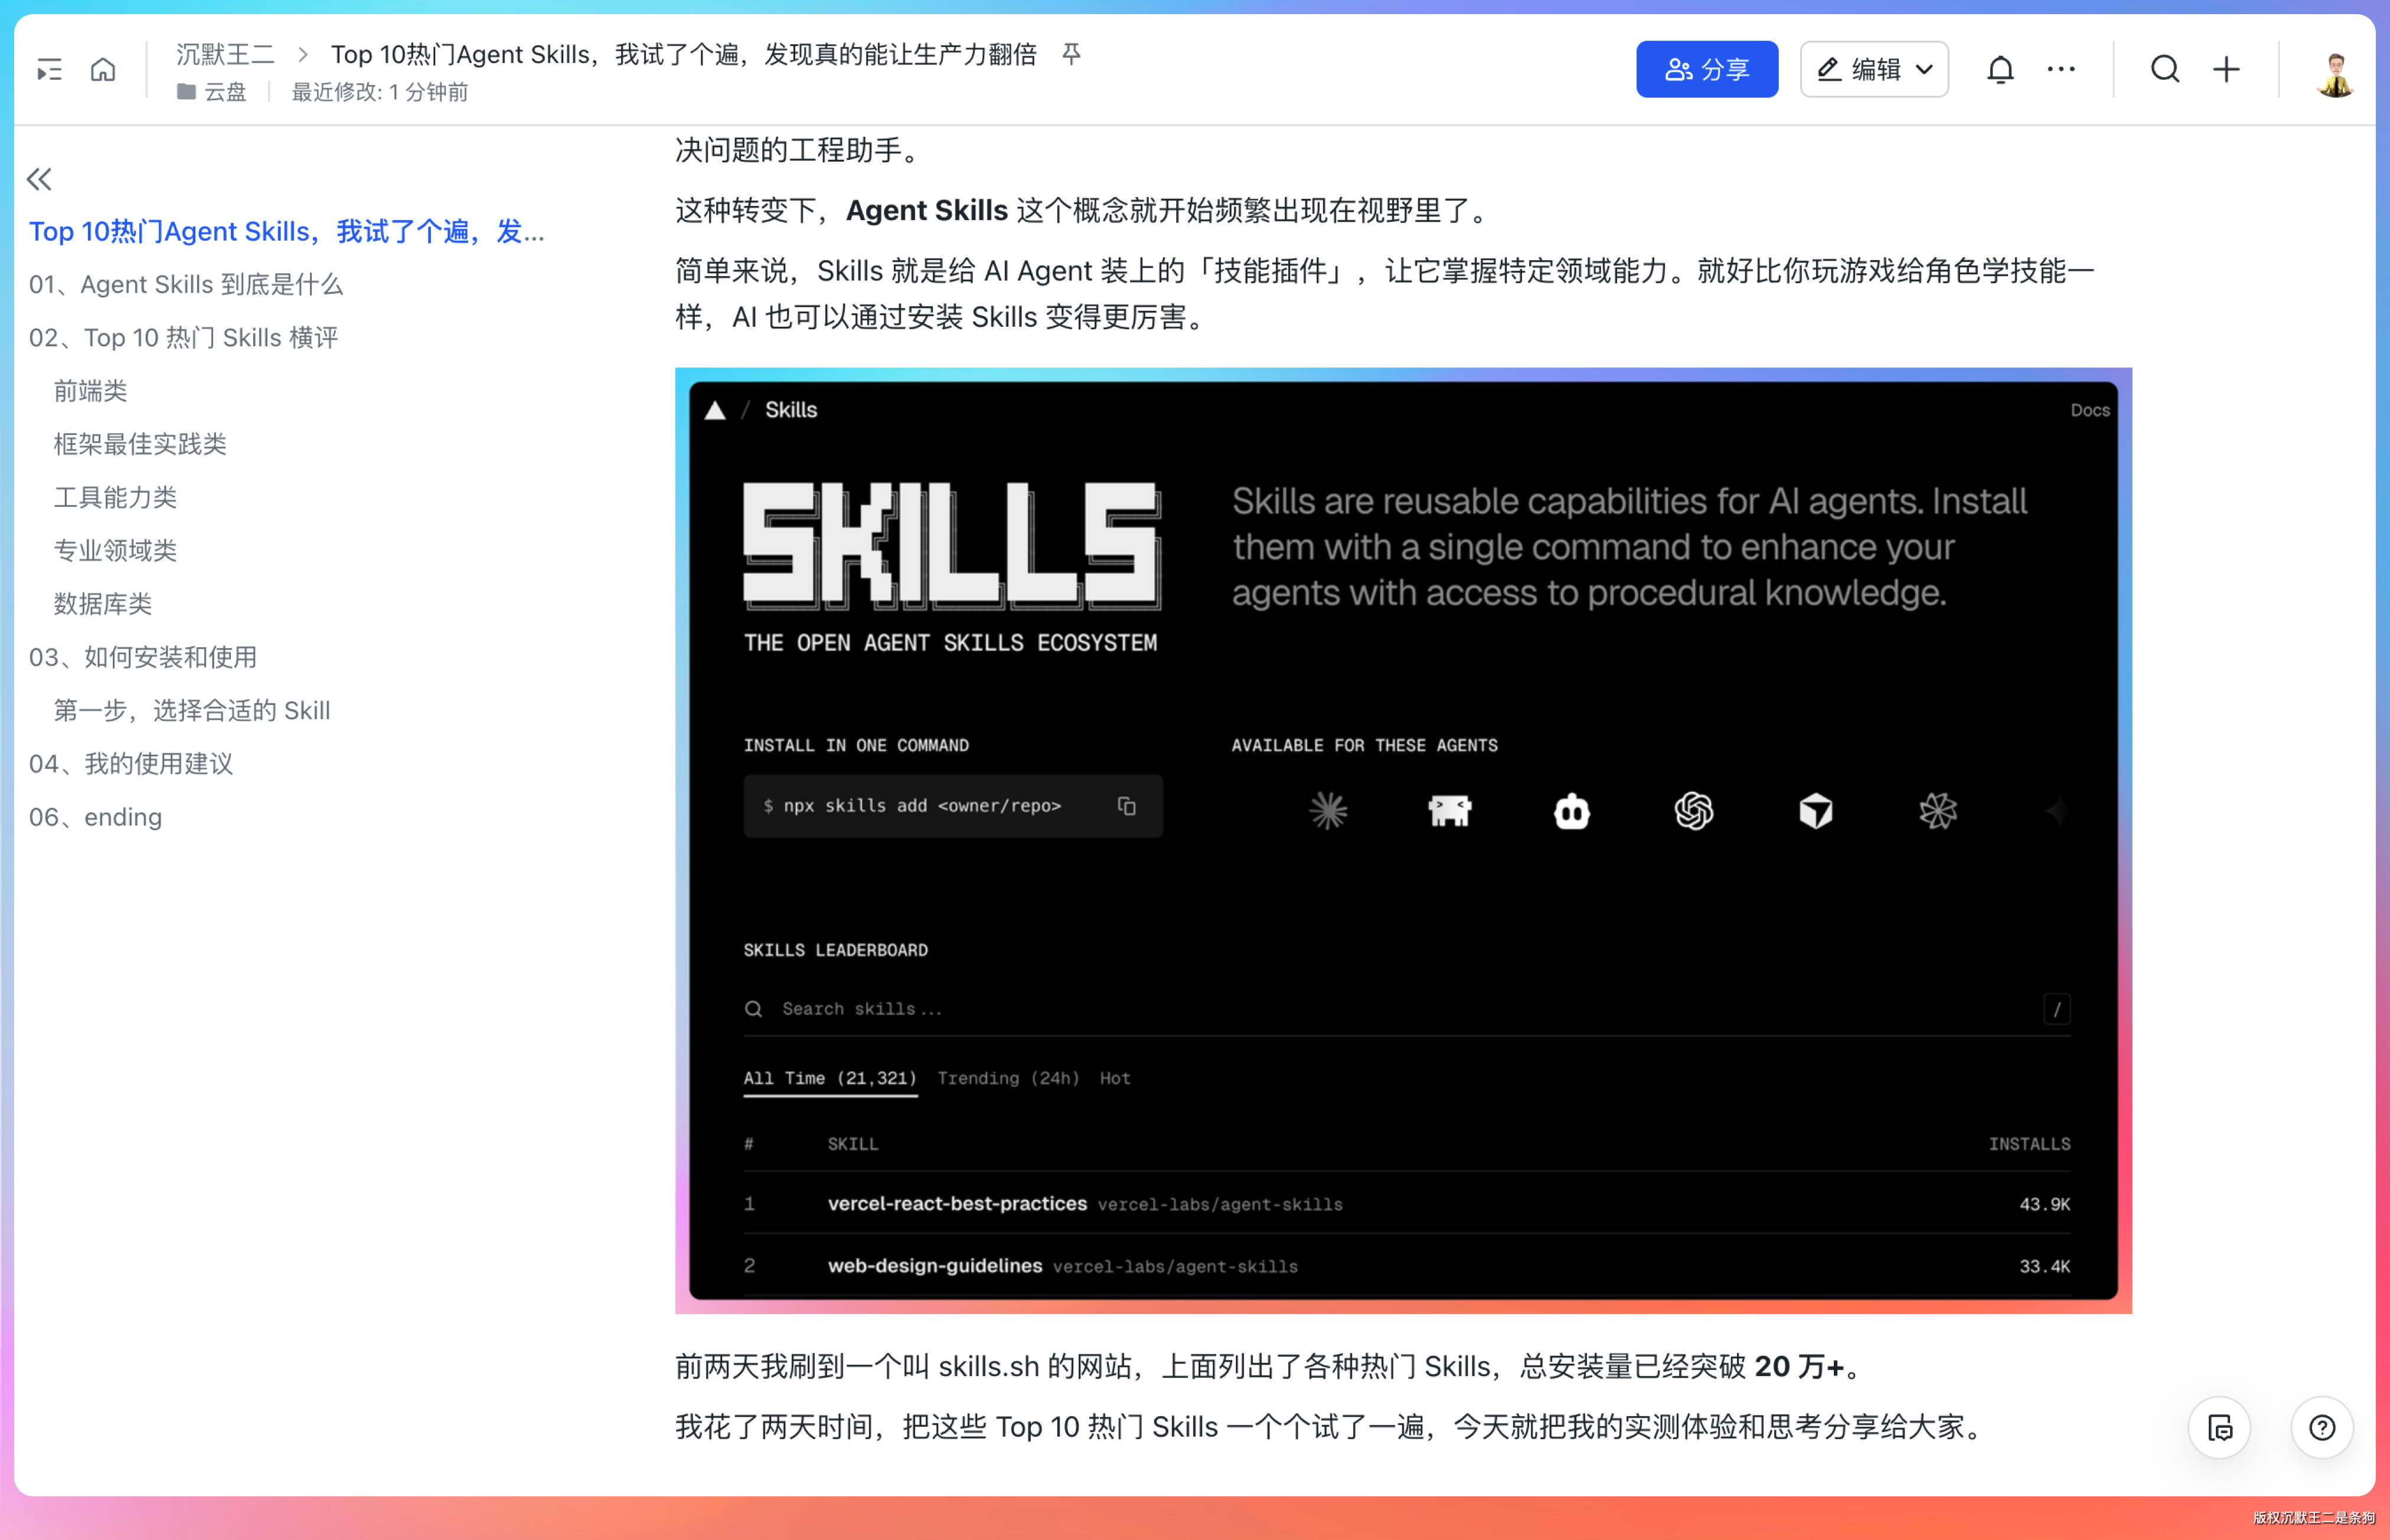Click the Skills website screenshot image
The image size is (2390, 1540).
click(1403, 840)
